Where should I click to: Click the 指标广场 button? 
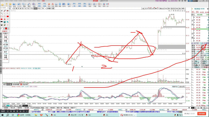tap(11, 106)
